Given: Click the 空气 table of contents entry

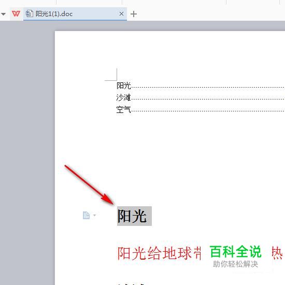Looking at the screenshot, I should 124,109.
